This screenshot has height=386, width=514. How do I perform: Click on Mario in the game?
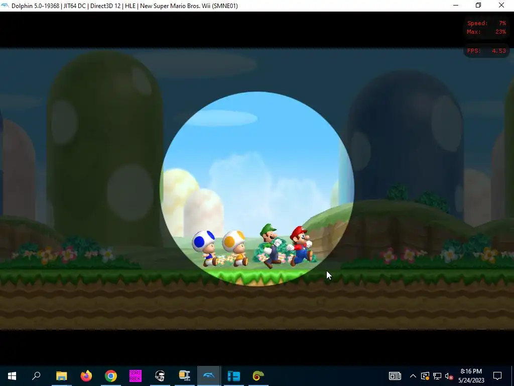300,245
